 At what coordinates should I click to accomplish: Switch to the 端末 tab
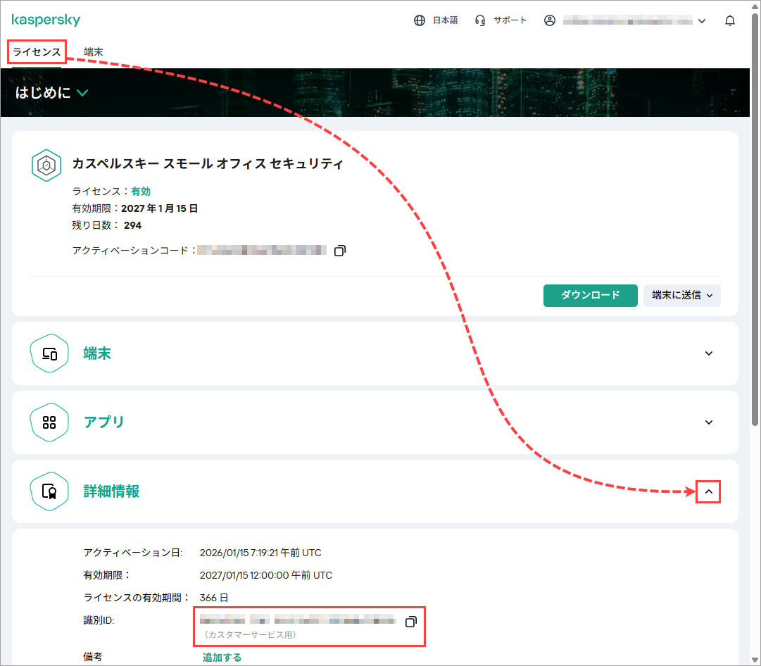point(93,52)
